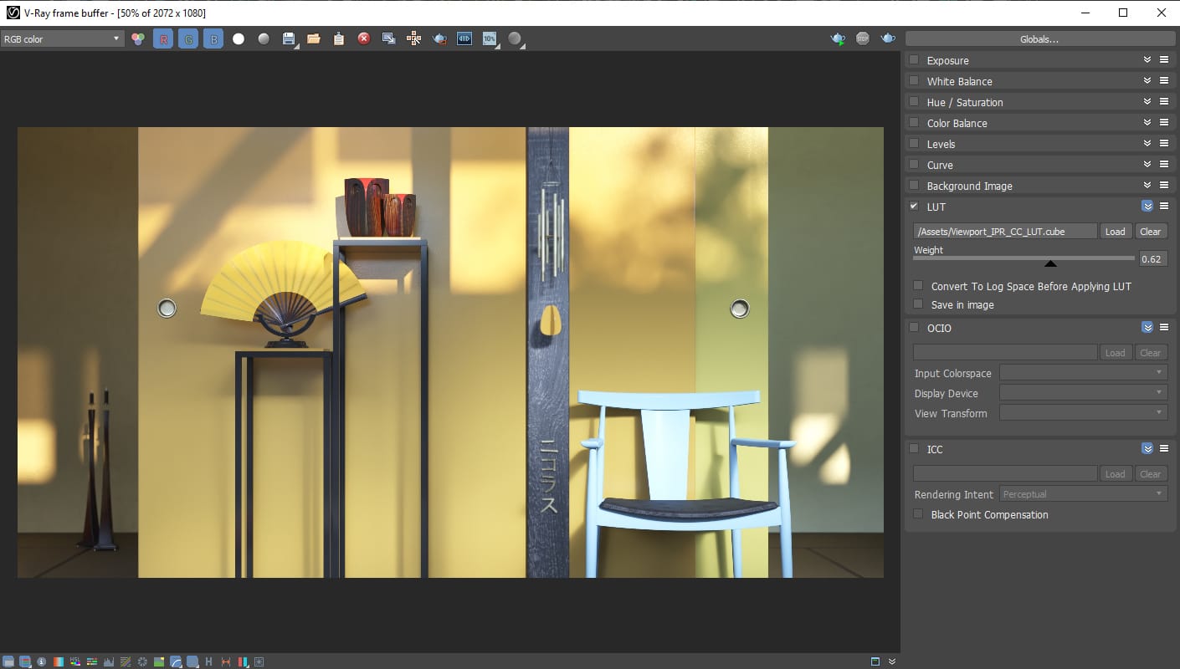1180x669 pixels.
Task: Clear the image with red X icon
Action: (364, 38)
